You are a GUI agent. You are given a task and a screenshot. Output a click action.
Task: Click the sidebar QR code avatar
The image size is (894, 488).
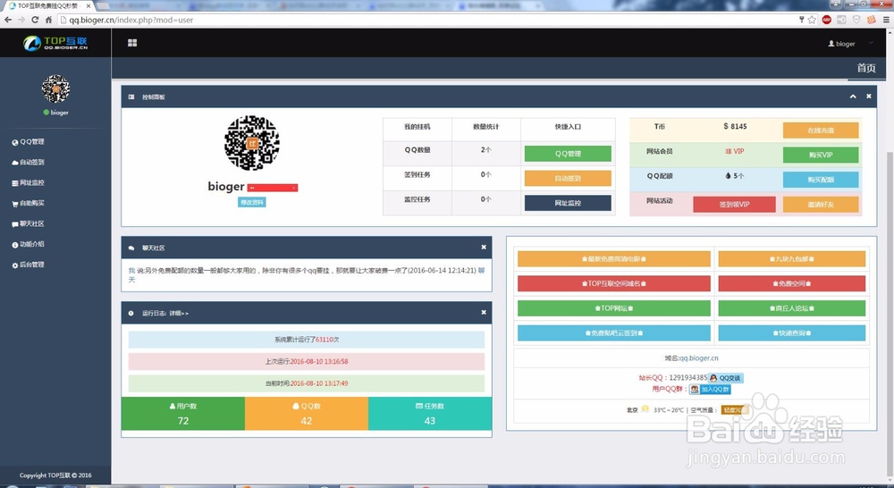coord(55,89)
